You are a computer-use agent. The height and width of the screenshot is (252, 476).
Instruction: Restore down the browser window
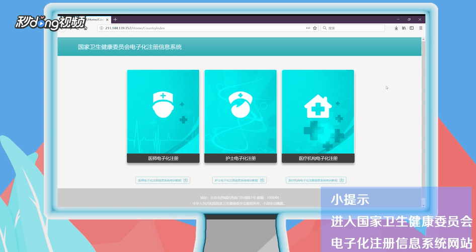tap(409, 20)
